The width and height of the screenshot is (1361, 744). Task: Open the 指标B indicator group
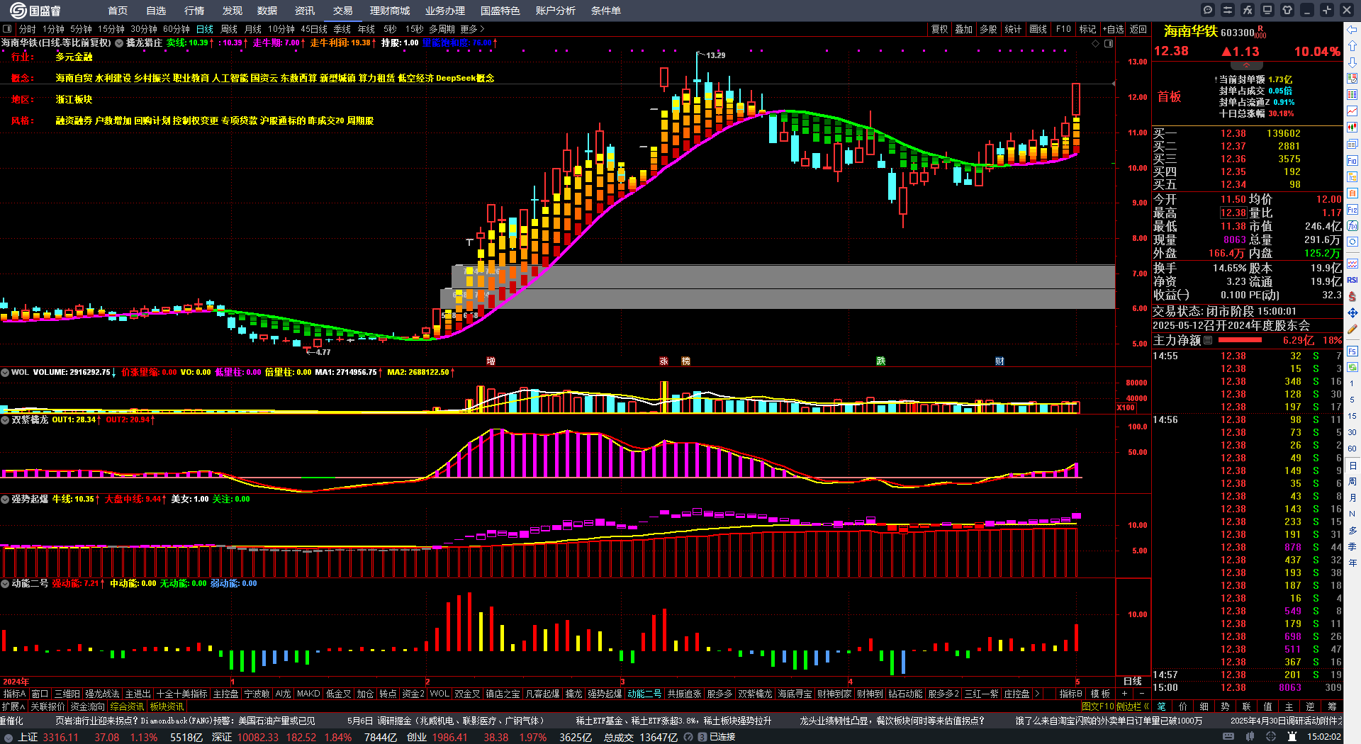[1070, 694]
